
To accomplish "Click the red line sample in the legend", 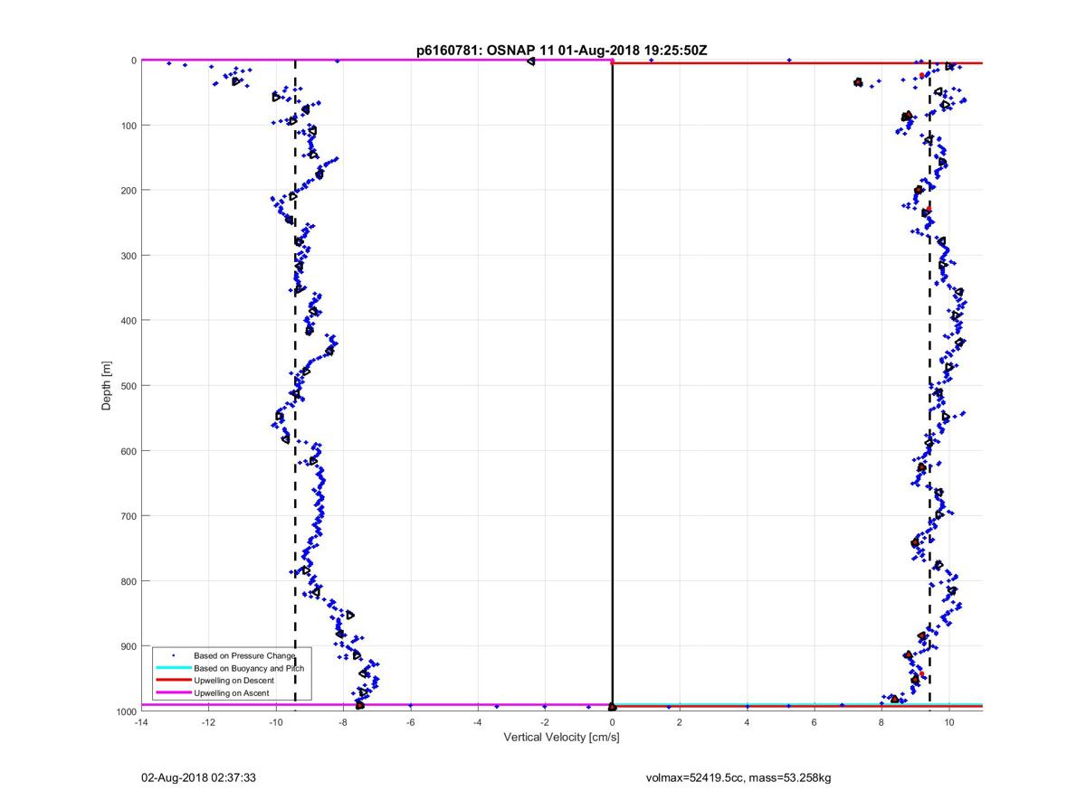I will [173, 680].
